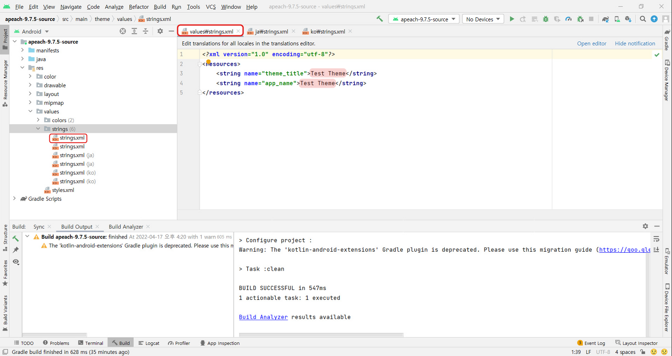Hide the Project panel with minus icon
Viewport: 672px width, 356px height.
coord(171,31)
